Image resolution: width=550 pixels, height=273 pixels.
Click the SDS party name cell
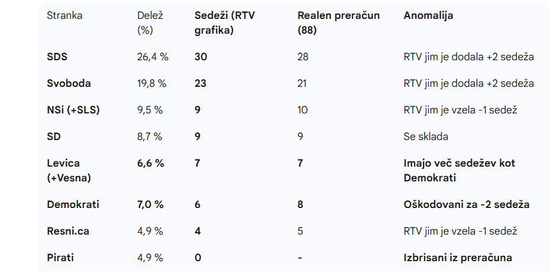58,57
